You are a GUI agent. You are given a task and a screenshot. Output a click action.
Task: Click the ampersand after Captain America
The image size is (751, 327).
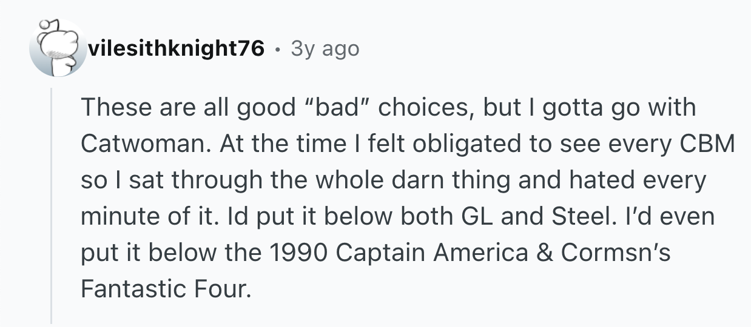tap(544, 253)
